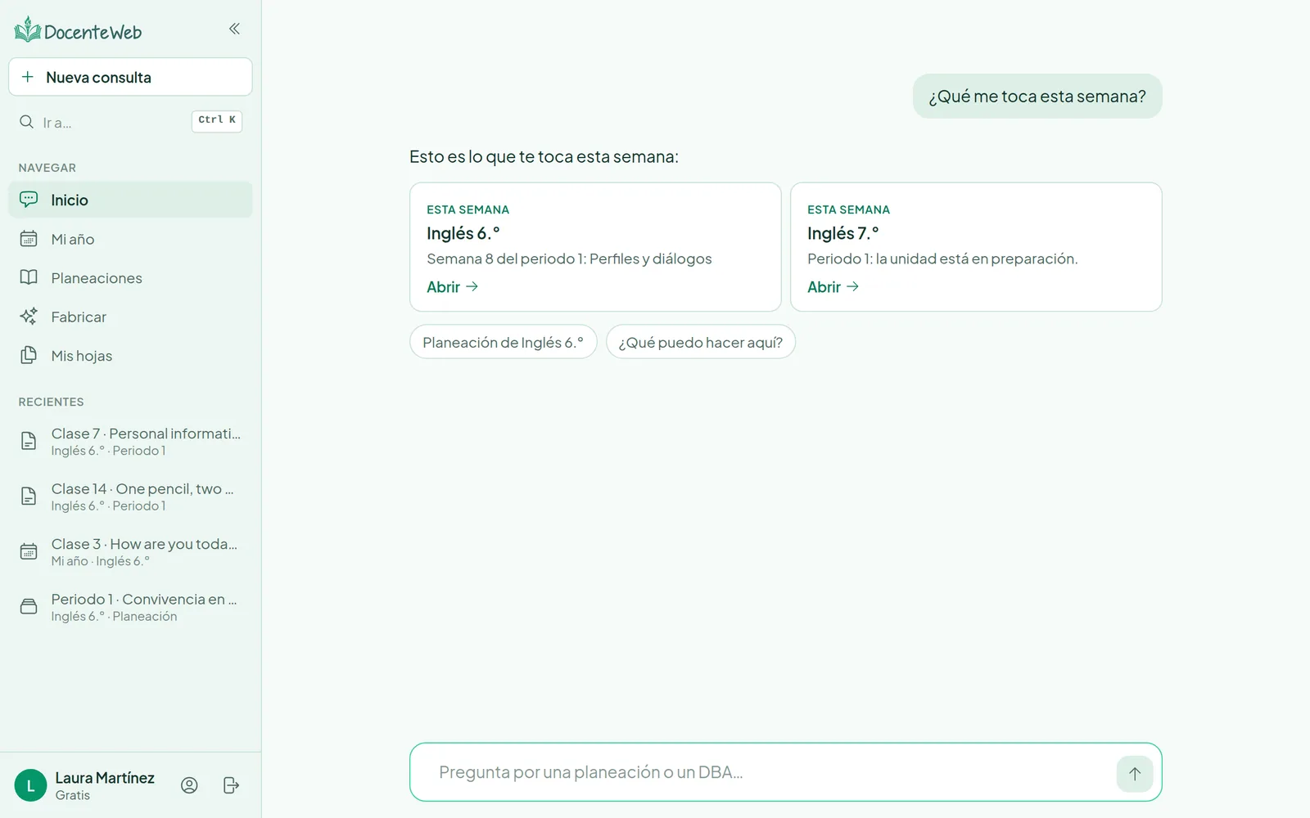Image resolution: width=1310 pixels, height=818 pixels.
Task: Click the document icon for Clase 14
Action: [x=29, y=497]
